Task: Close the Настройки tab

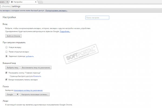Action: pos(35,2)
